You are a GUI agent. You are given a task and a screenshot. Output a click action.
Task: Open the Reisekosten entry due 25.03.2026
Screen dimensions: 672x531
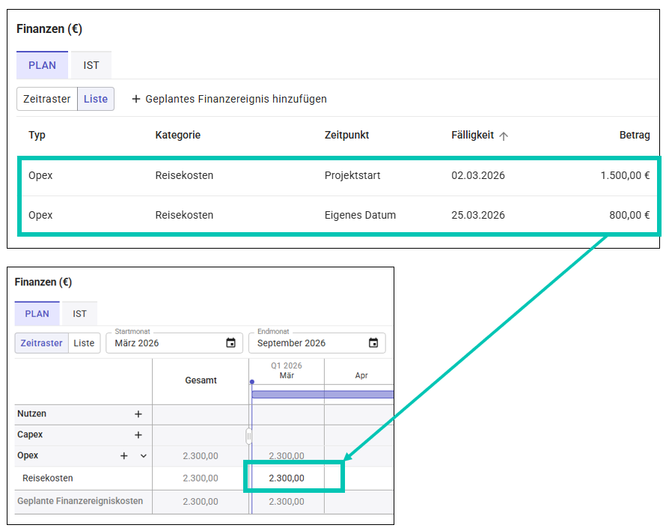(184, 215)
